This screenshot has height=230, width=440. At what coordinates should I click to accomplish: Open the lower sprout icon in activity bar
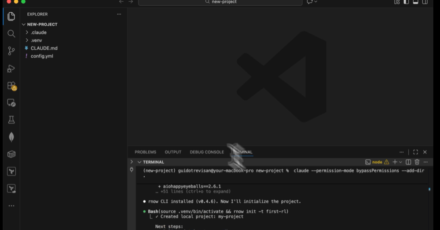(x=11, y=189)
